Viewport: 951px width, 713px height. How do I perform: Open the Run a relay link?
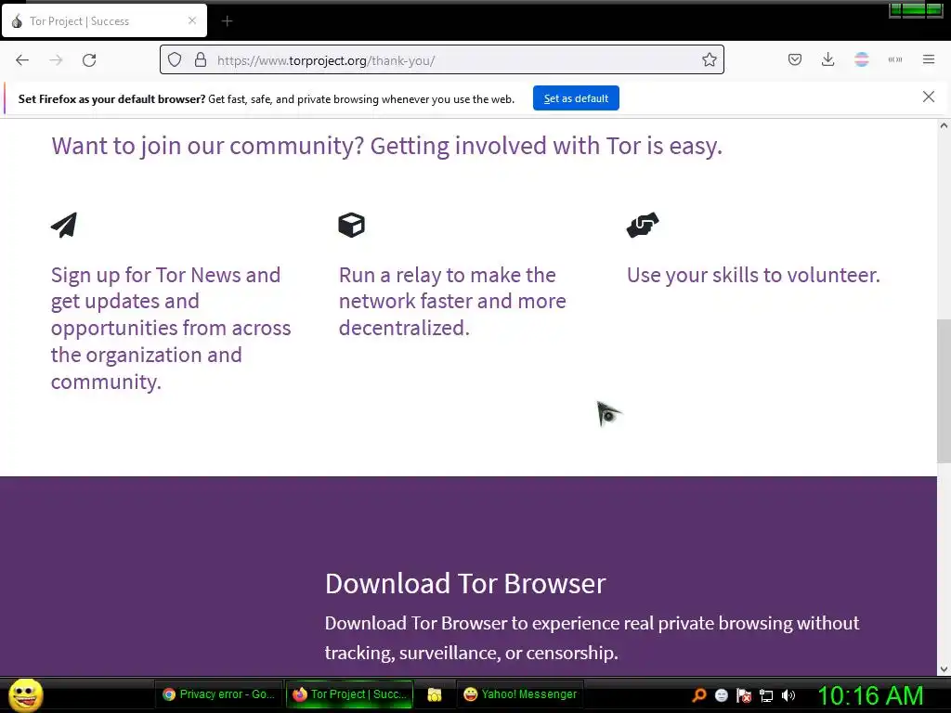[452, 302]
